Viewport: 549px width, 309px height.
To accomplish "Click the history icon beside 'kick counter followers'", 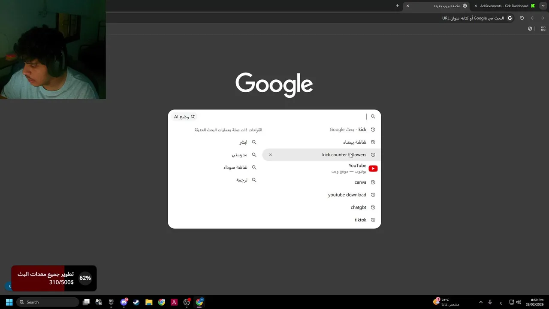I will 373,154.
